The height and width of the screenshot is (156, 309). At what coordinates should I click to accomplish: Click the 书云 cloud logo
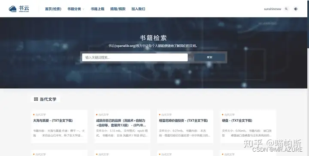point(19,9)
